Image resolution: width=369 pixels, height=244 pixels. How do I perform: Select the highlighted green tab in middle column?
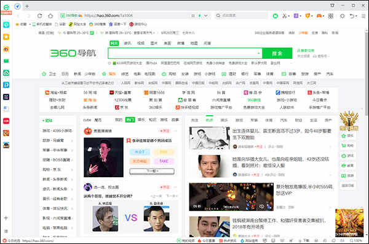pos(130,120)
